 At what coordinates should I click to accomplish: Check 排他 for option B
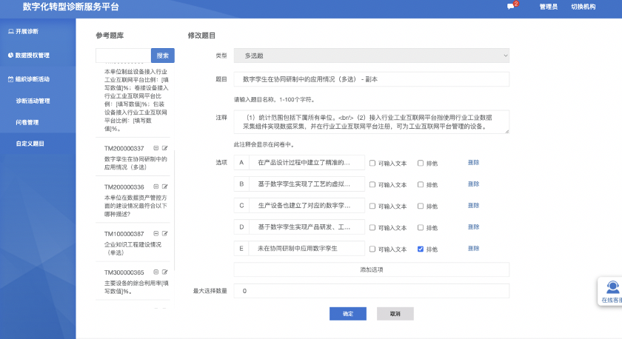click(x=421, y=184)
